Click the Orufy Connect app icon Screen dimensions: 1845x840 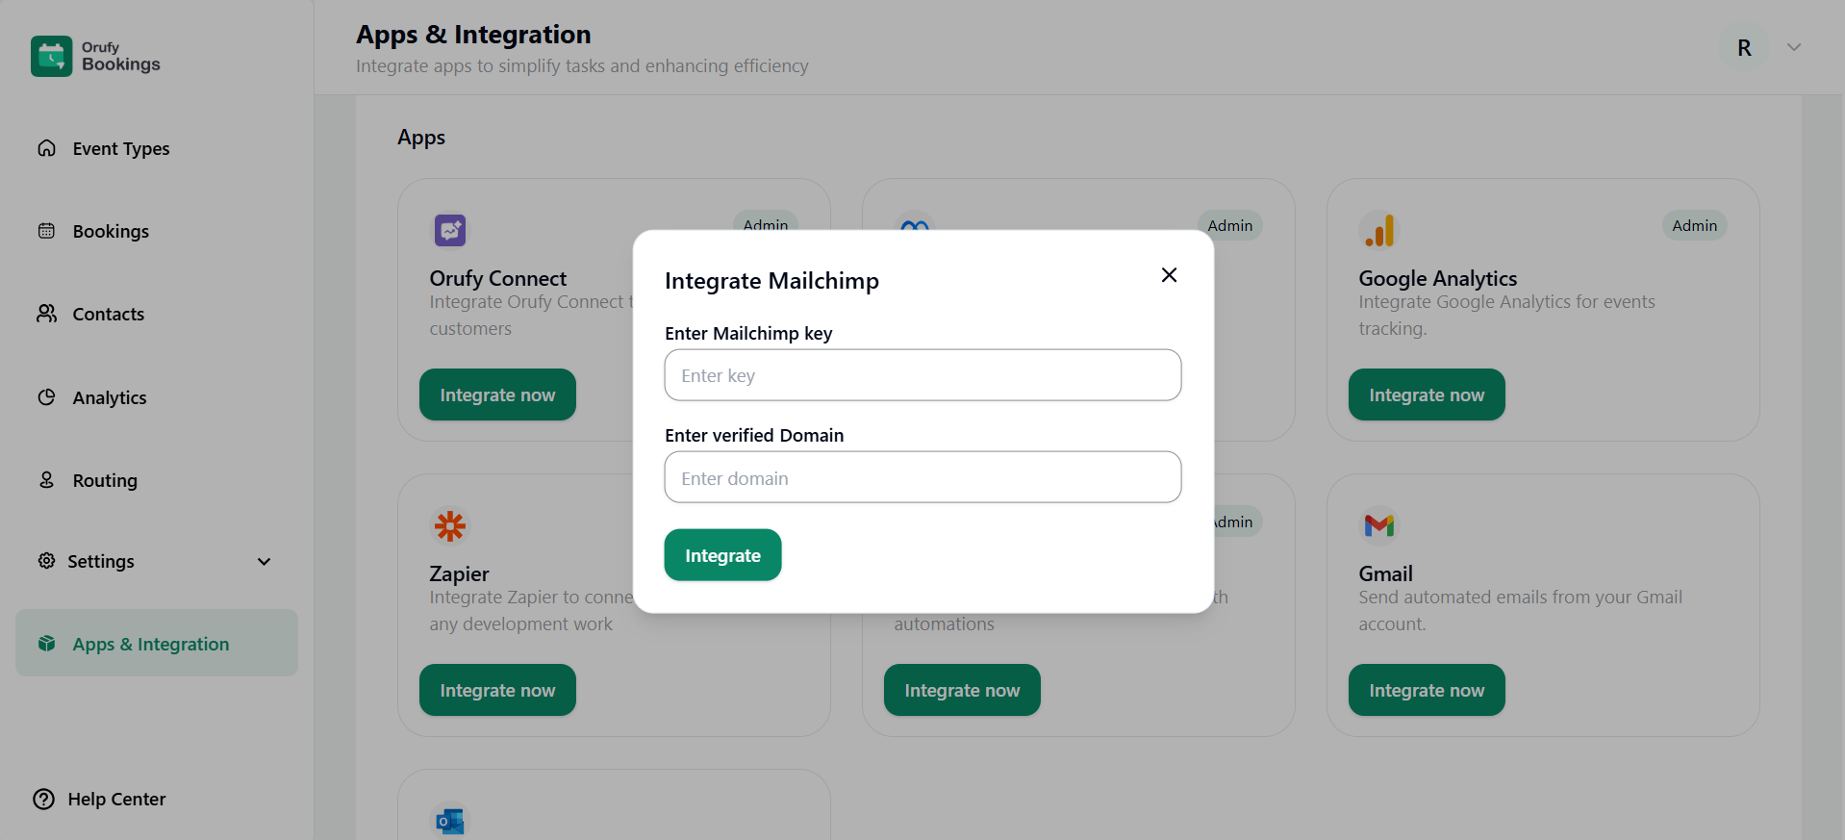(x=449, y=231)
